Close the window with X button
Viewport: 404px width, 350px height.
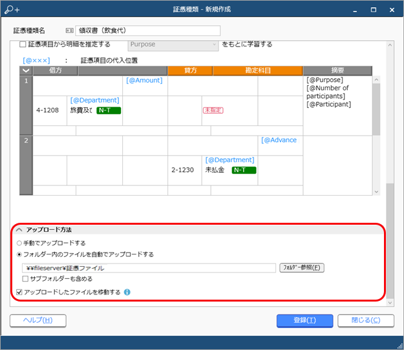392,10
